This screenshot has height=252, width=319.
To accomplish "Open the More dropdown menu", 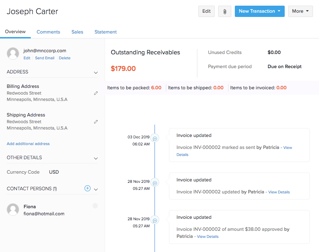I will (300, 11).
